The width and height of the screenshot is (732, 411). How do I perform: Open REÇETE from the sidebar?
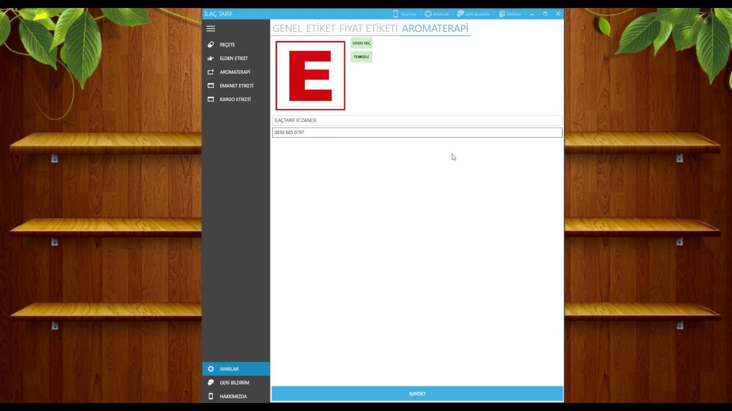coord(236,45)
